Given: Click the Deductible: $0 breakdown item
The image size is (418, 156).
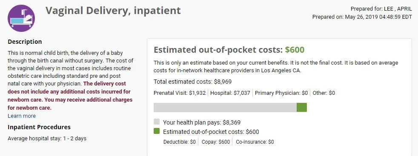Looking at the screenshot, I should [x=179, y=142].
